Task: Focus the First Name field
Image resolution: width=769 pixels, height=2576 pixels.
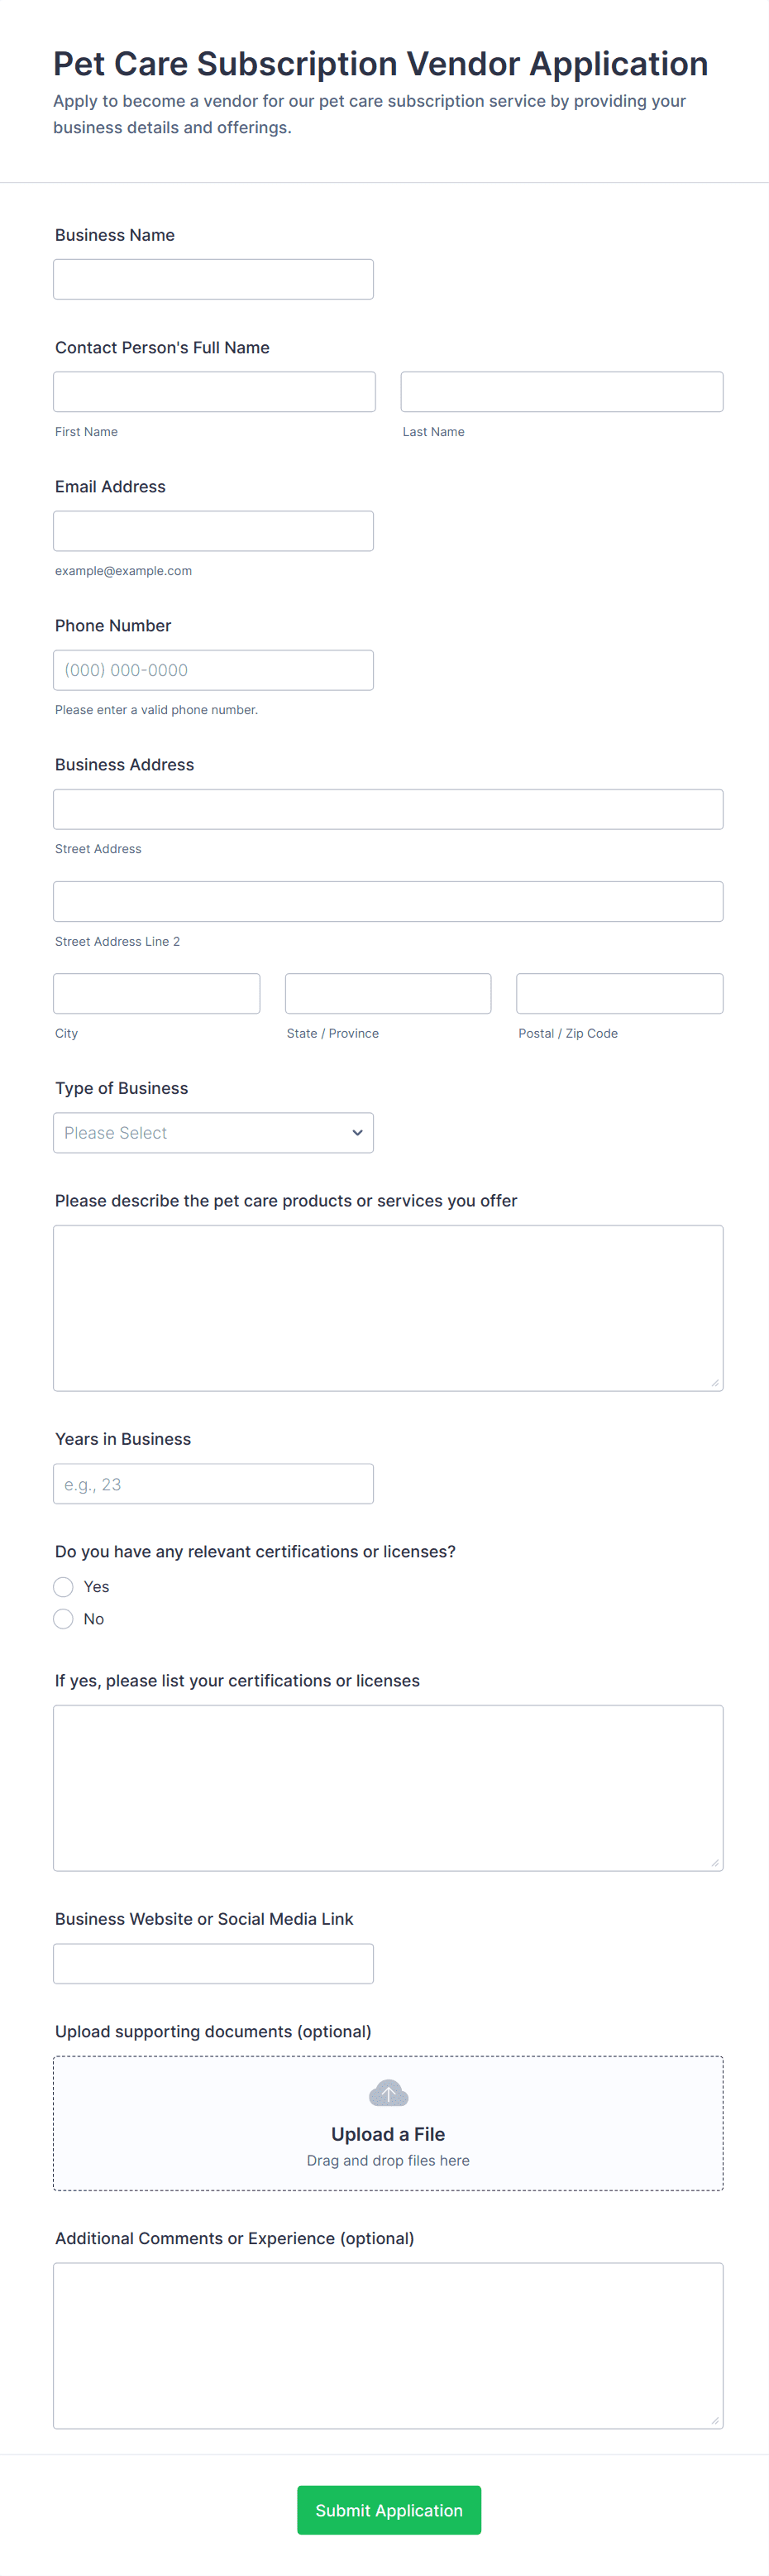Action: click(213, 391)
